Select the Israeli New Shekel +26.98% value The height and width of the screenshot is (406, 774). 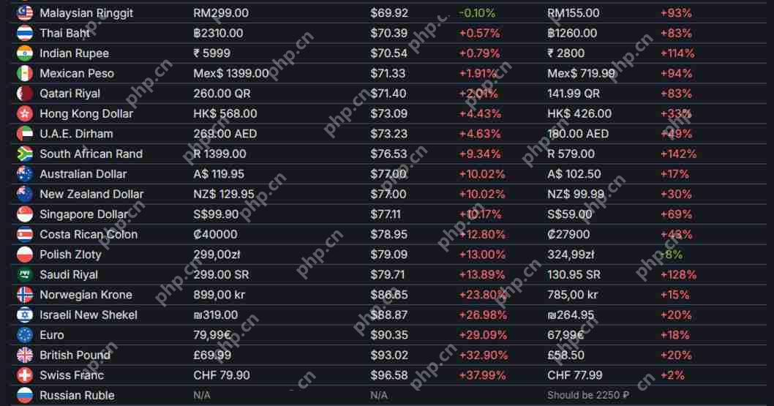(x=482, y=315)
